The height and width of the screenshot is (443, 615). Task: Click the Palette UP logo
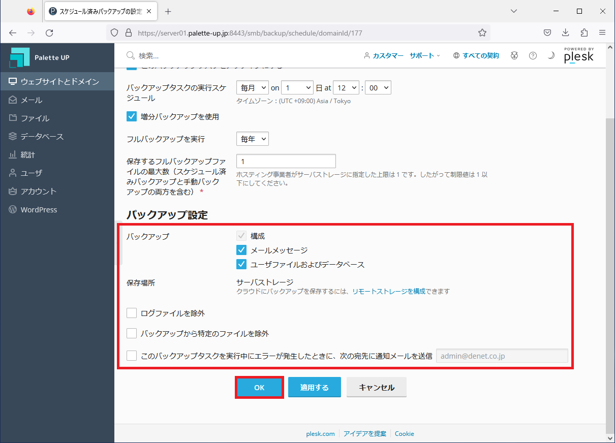point(39,57)
